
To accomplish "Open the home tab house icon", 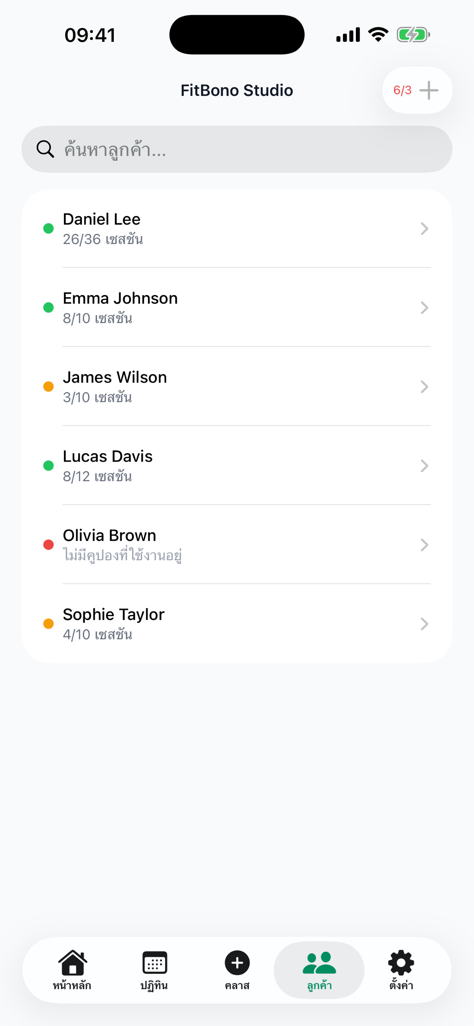I will [72, 963].
